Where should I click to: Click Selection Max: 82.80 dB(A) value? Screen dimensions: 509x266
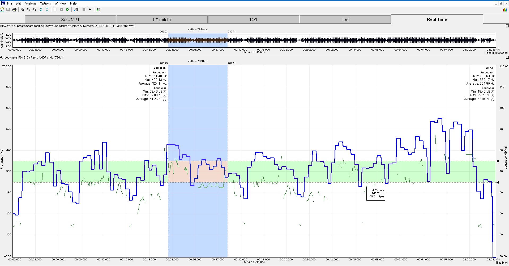(x=154, y=95)
